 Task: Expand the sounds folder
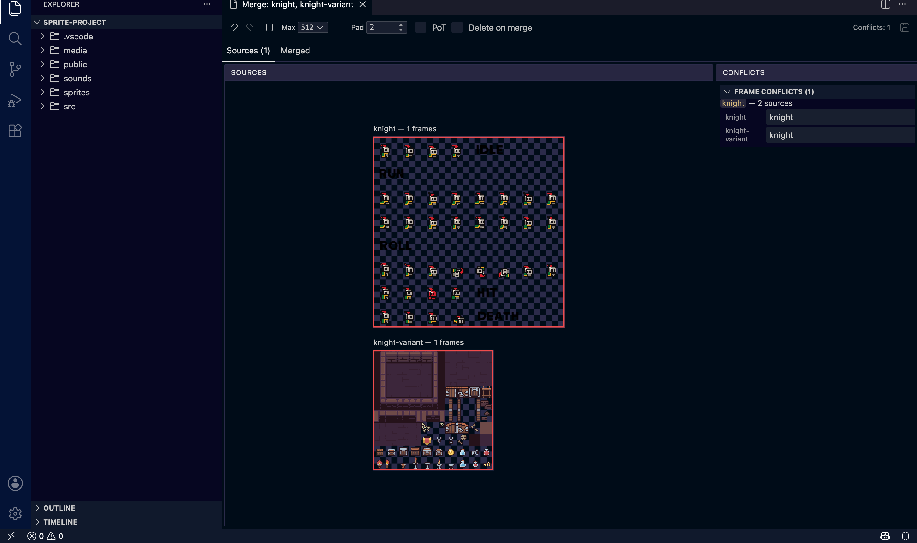[x=42, y=78]
